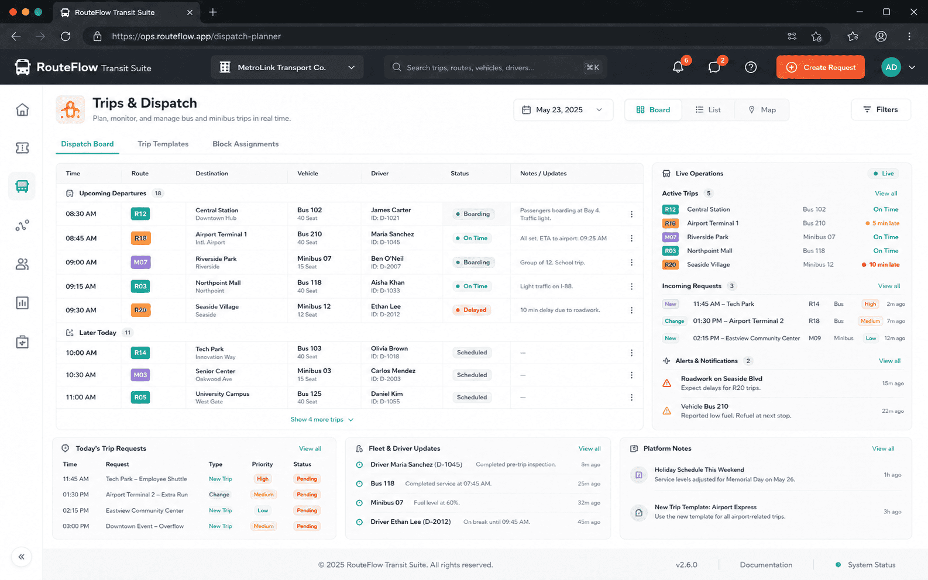This screenshot has width=928, height=580.
Task: Open row menu for 09:15 AM trip
Action: tap(631, 286)
